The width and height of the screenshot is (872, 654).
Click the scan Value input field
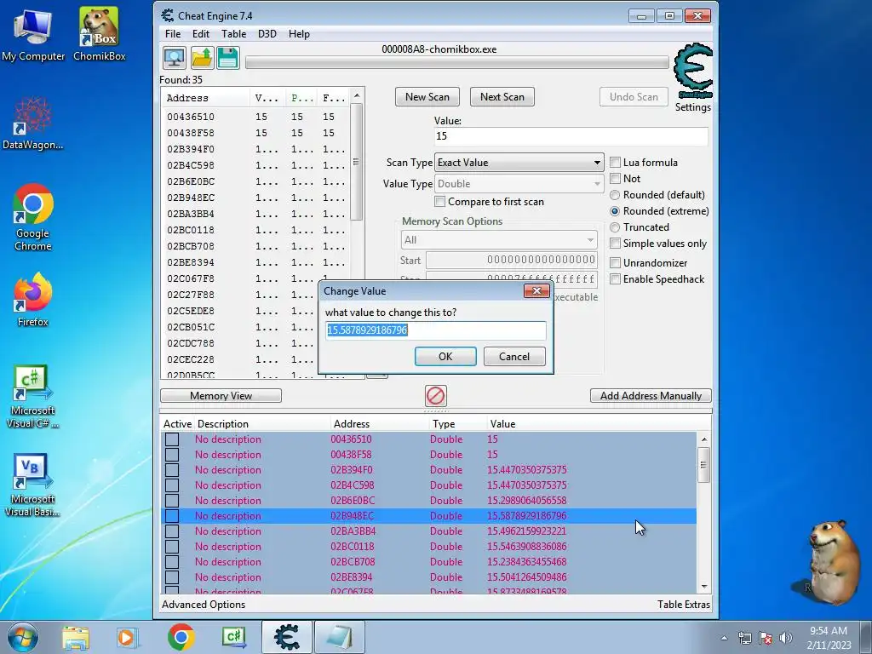tap(571, 136)
